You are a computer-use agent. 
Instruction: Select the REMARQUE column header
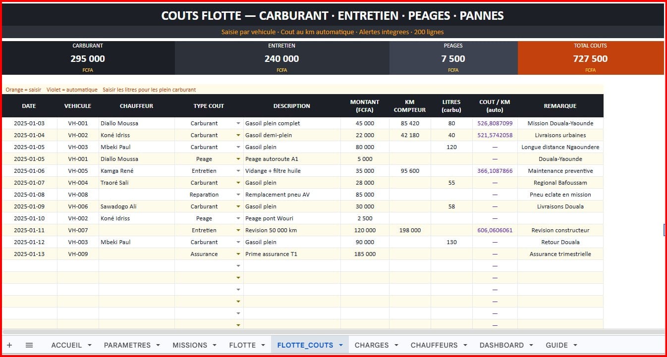[560, 106]
